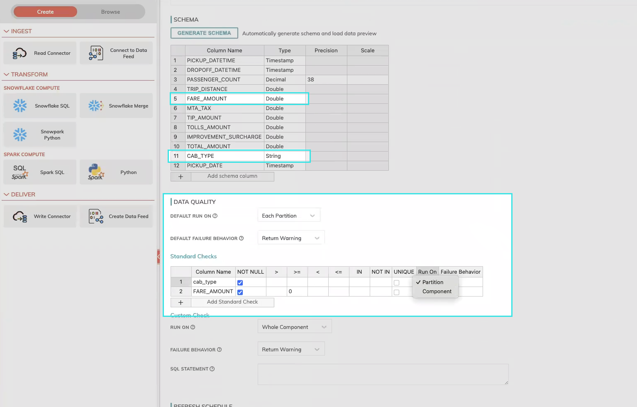Pick the Spark SQL icon
The height and width of the screenshot is (407, 637).
point(20,172)
